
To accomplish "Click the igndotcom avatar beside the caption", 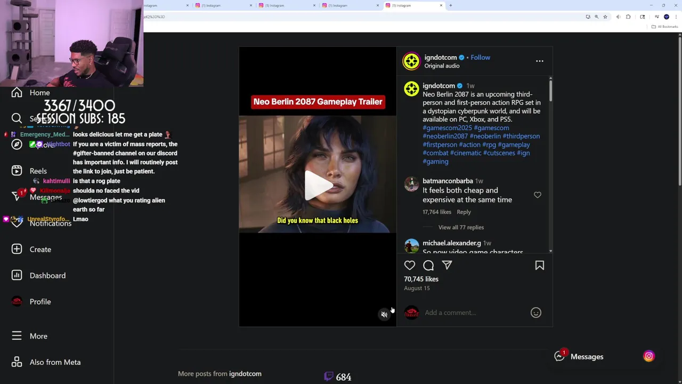I will click(411, 89).
